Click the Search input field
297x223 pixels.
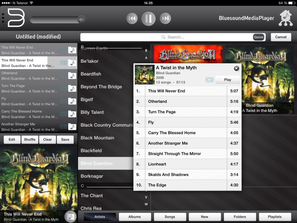(x=173, y=37)
